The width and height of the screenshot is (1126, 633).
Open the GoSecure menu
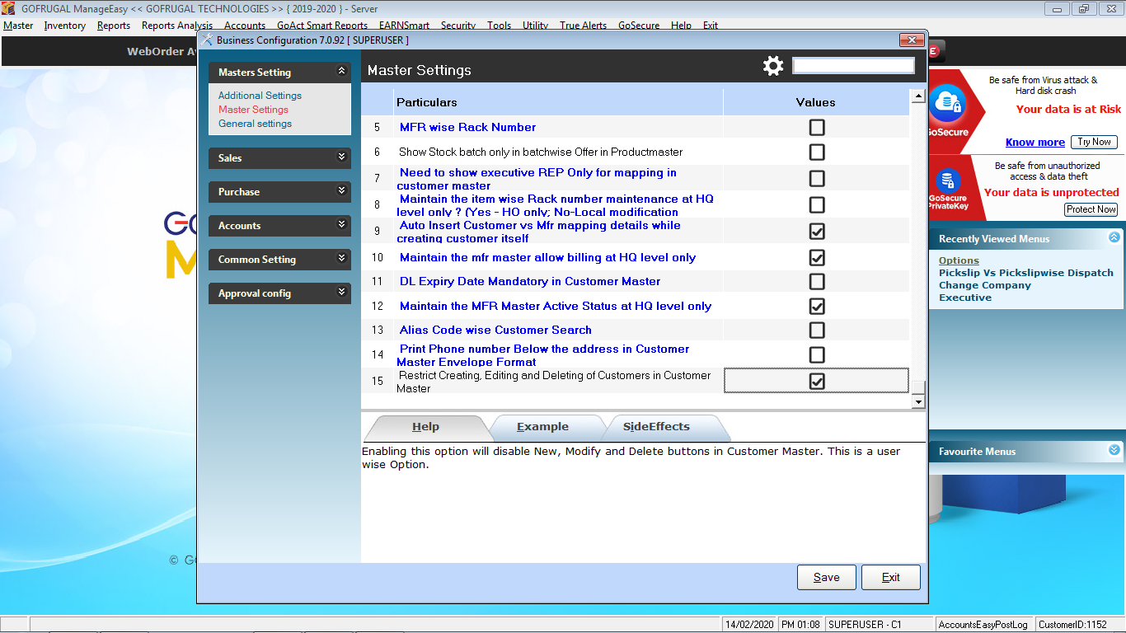(x=639, y=26)
